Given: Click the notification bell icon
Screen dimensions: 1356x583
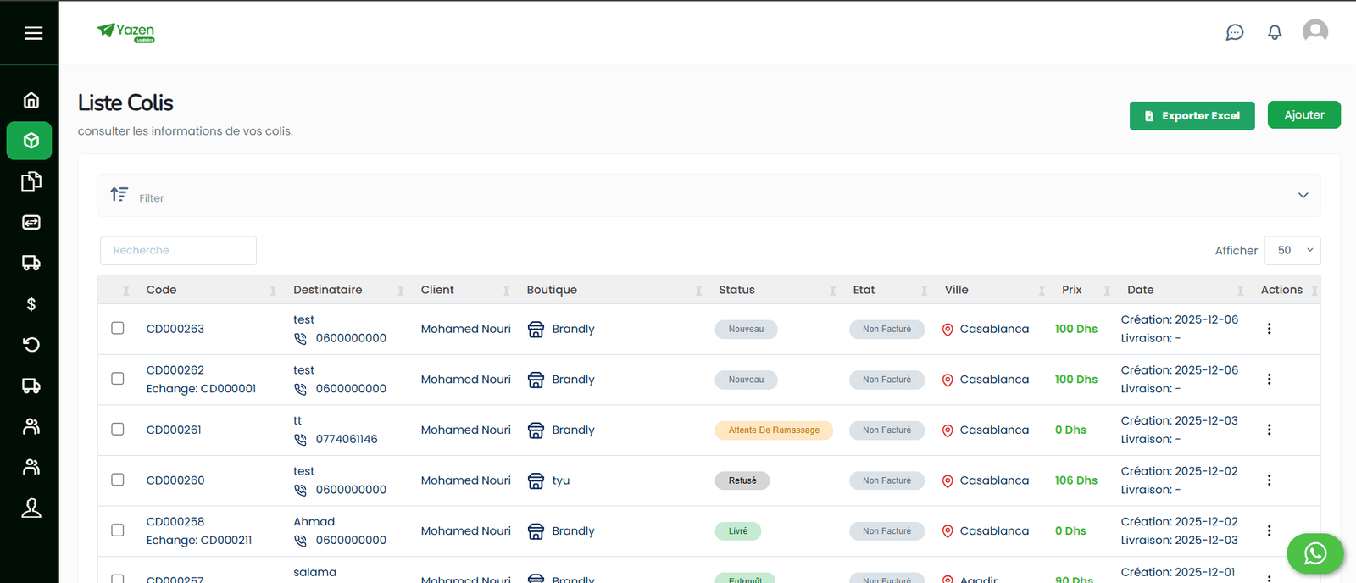Looking at the screenshot, I should pyautogui.click(x=1274, y=32).
